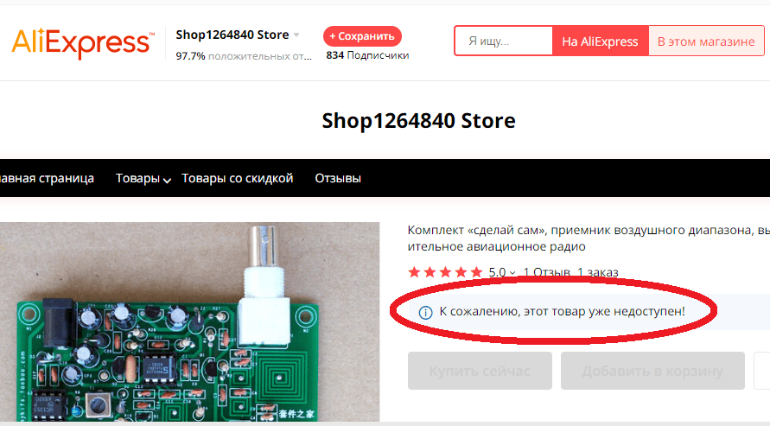Click the five-star rating icons
The image size is (770, 426).
pyautogui.click(x=445, y=272)
